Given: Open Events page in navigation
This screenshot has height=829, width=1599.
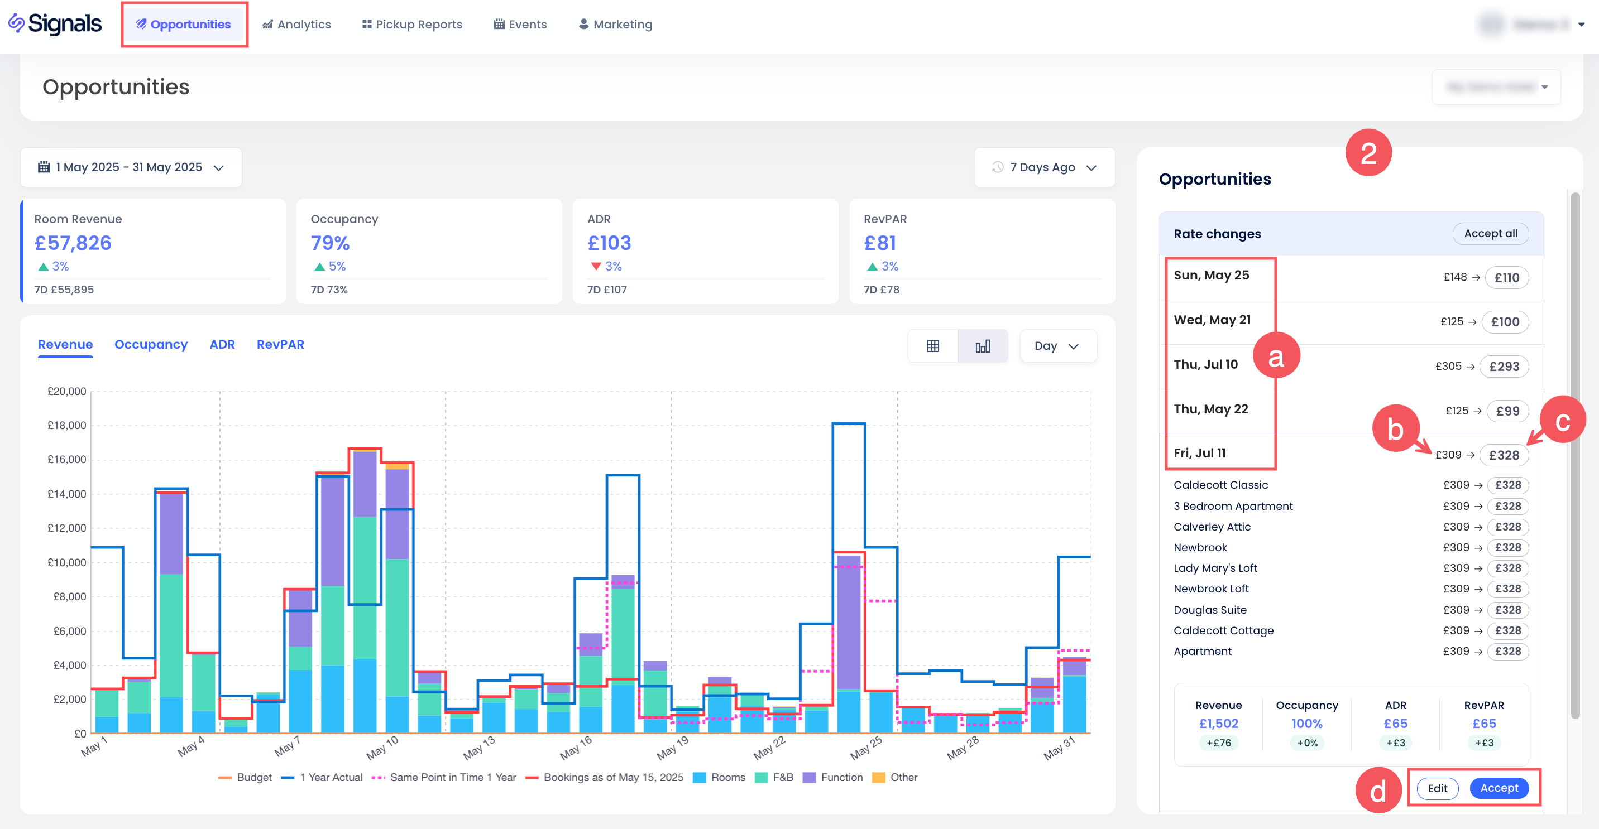Looking at the screenshot, I should (x=520, y=24).
